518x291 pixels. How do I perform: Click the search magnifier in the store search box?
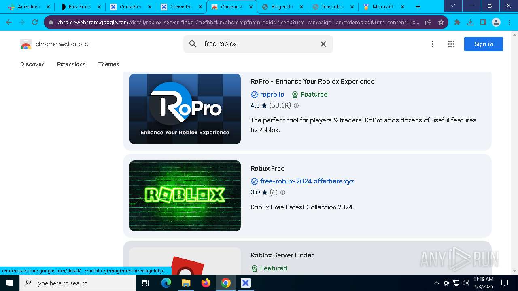(193, 44)
